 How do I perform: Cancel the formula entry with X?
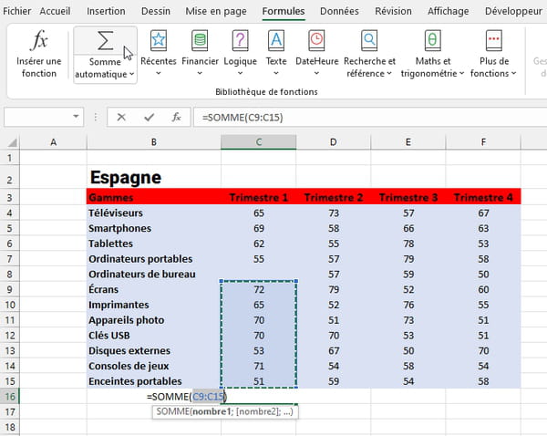121,117
